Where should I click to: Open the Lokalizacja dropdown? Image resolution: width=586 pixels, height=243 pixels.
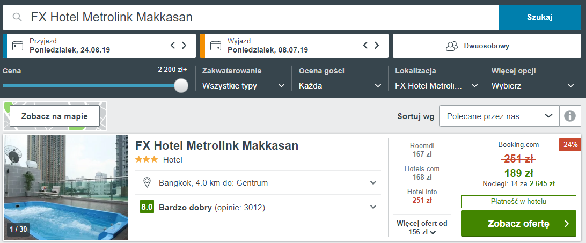[x=436, y=86]
